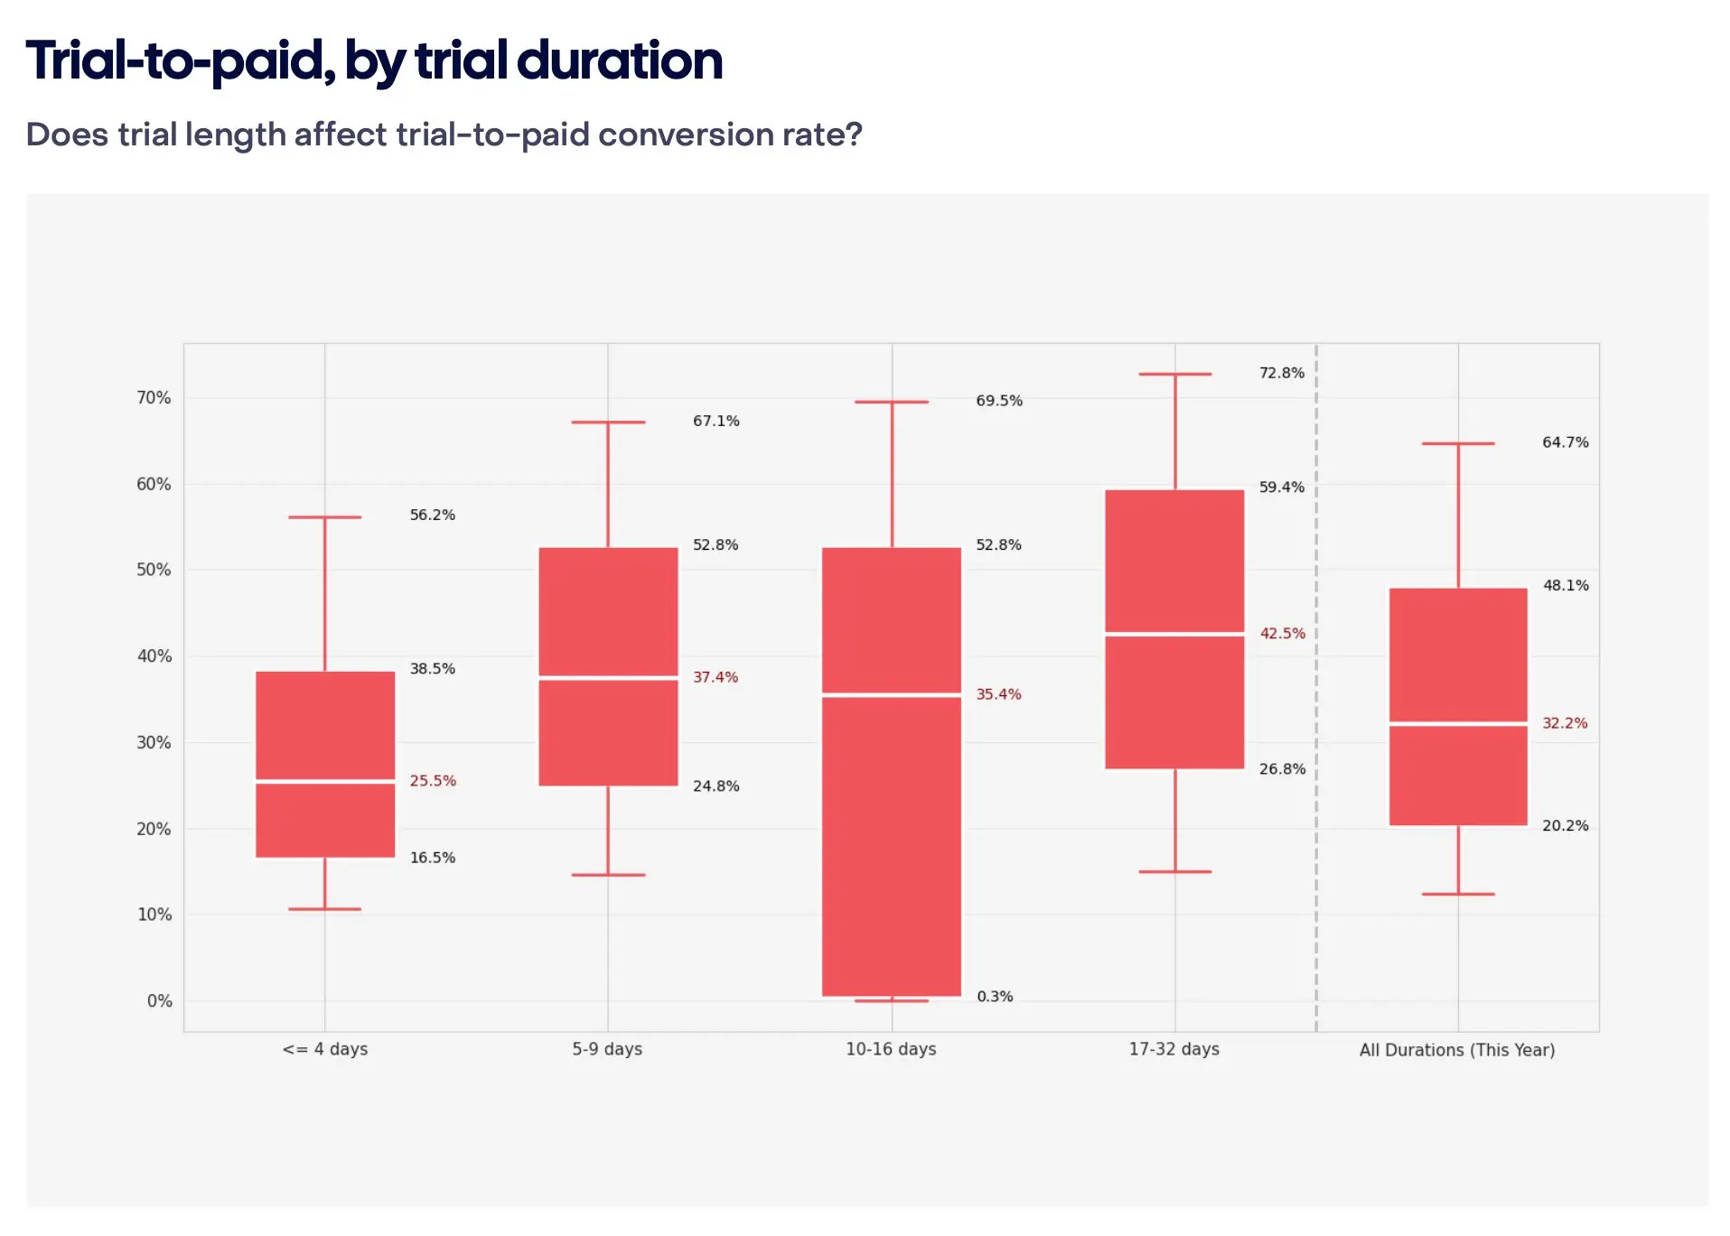Click the 42.5% median value label
The width and height of the screenshot is (1730, 1236).
[x=1282, y=634]
